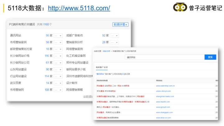Open dropdown in the 通讯网站 row
This screenshot has width=224, height=126.
tap(58, 35)
